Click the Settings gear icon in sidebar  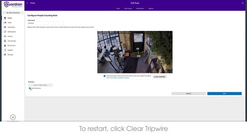pos(5,55)
